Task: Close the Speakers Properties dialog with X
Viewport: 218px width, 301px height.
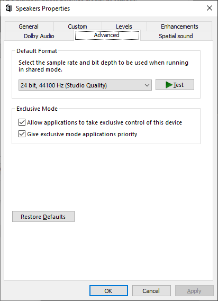Action: coord(210,8)
